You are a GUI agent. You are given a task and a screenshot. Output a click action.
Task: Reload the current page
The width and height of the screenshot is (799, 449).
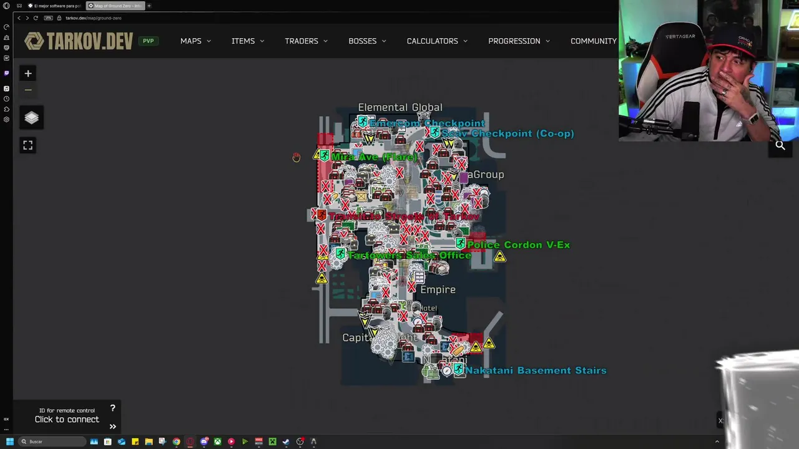pyautogui.click(x=36, y=18)
